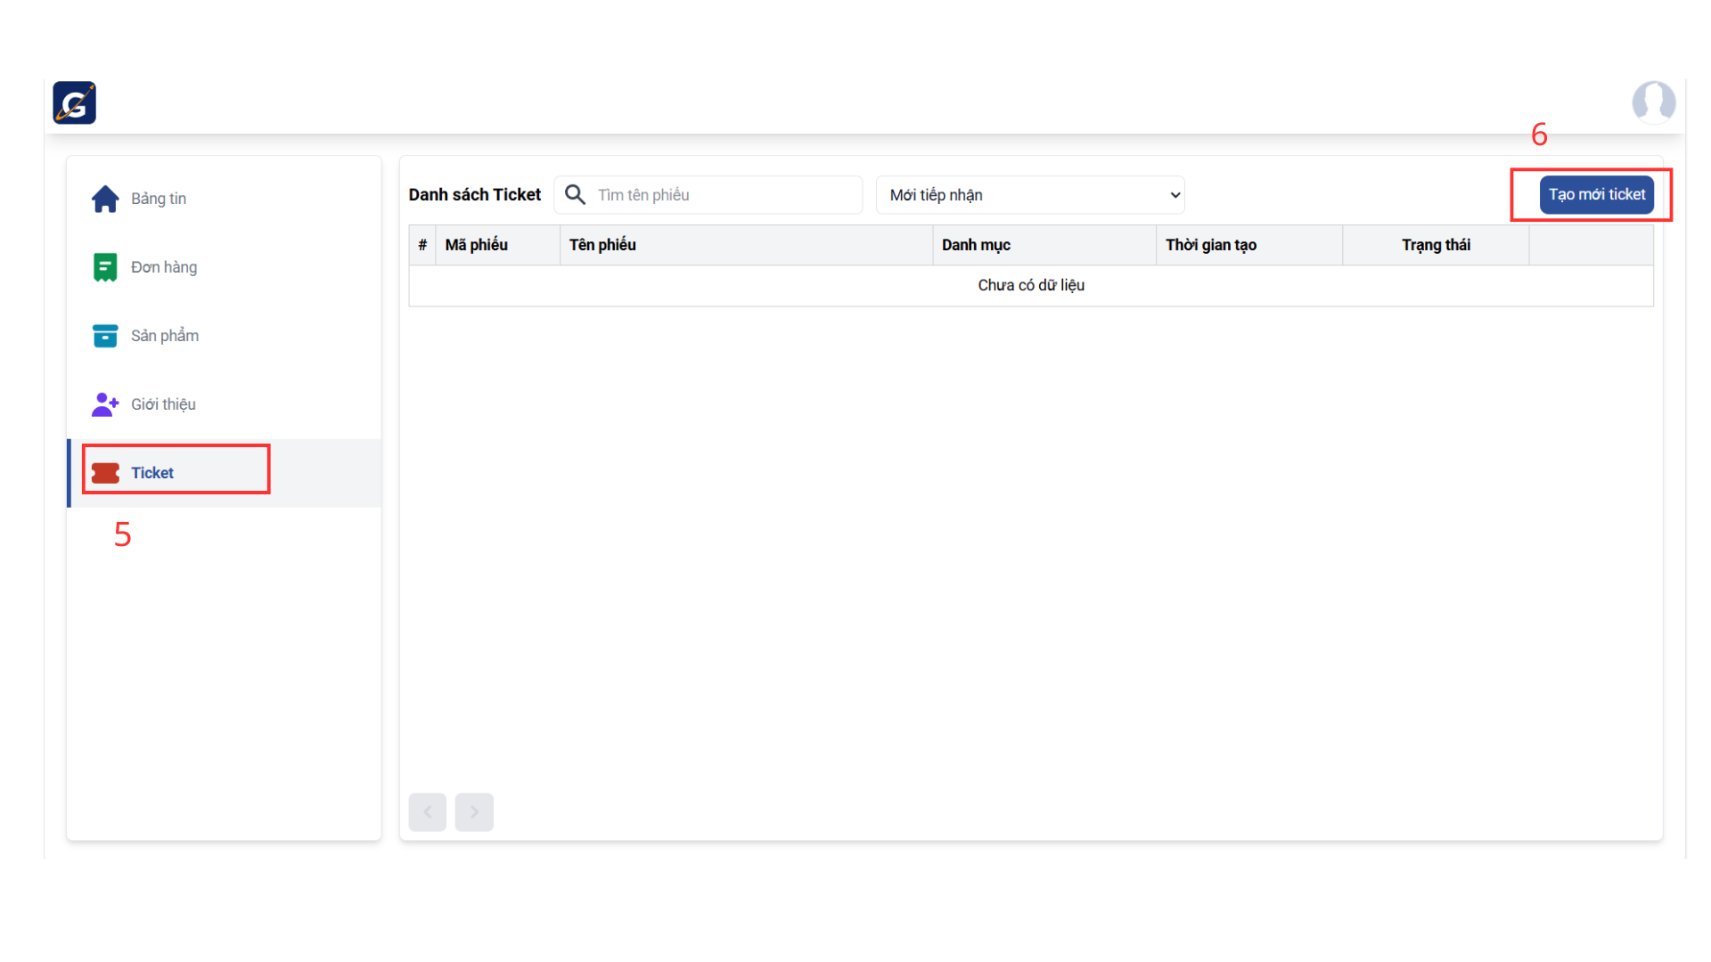Click the Giới thiệu add-person icon
Viewport: 1711px width, 962px height.
click(105, 404)
